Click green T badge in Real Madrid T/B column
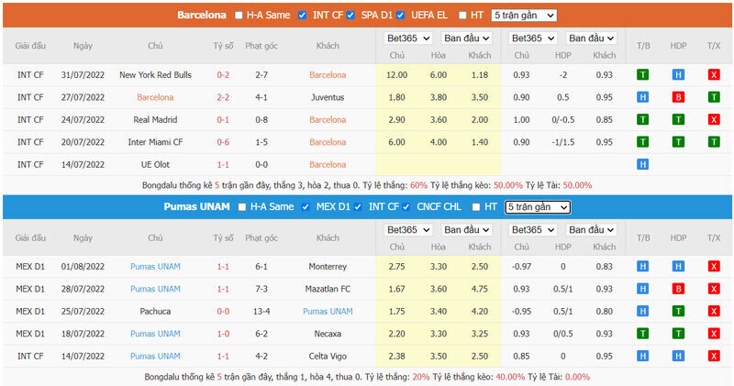The height and width of the screenshot is (386, 734). [643, 120]
